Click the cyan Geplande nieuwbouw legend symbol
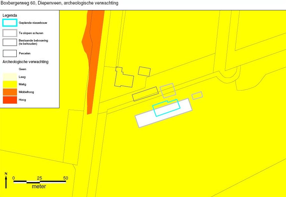286x197 pixels. pyautogui.click(x=10, y=23)
